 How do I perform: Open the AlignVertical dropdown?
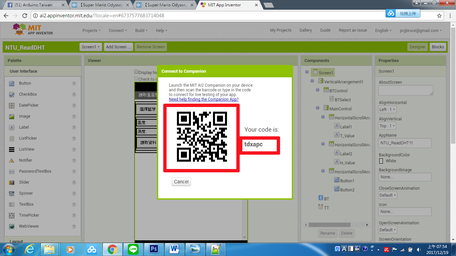click(387, 126)
